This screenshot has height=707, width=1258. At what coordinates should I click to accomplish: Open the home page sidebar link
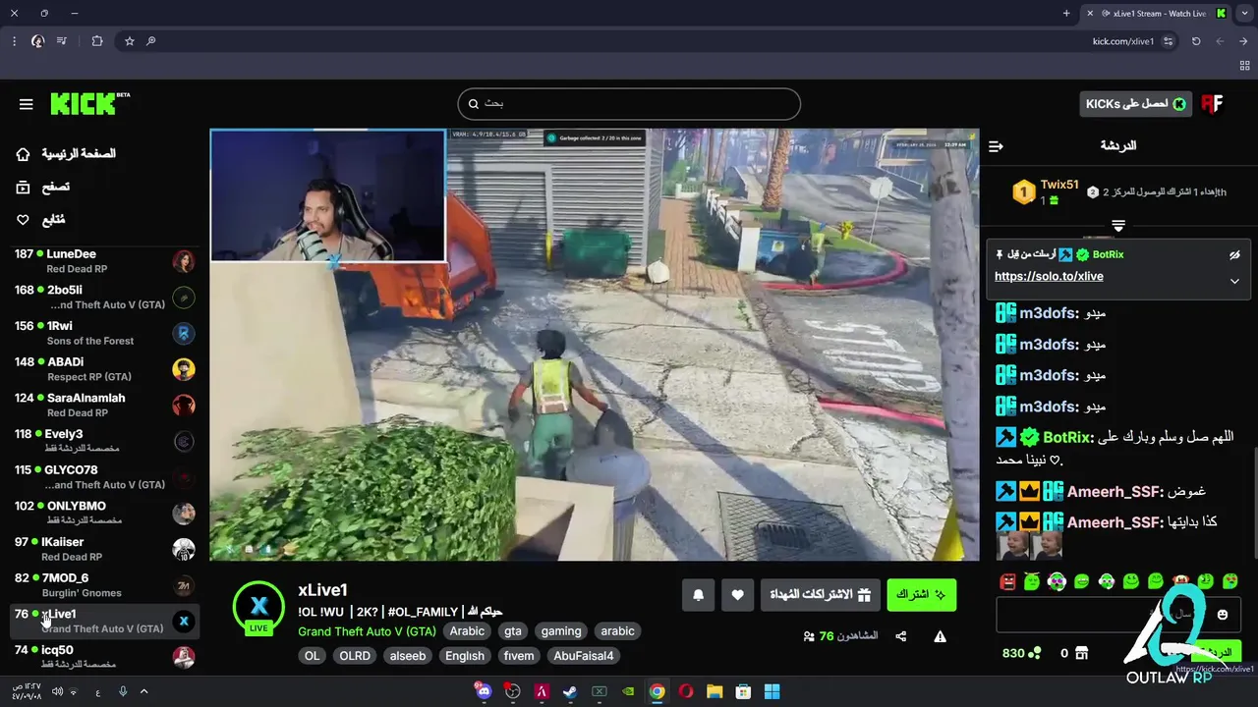[66, 154]
